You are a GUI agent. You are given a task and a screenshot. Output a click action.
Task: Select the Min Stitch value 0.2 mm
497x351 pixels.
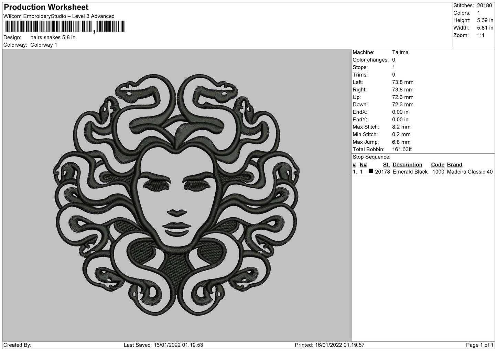401,135
